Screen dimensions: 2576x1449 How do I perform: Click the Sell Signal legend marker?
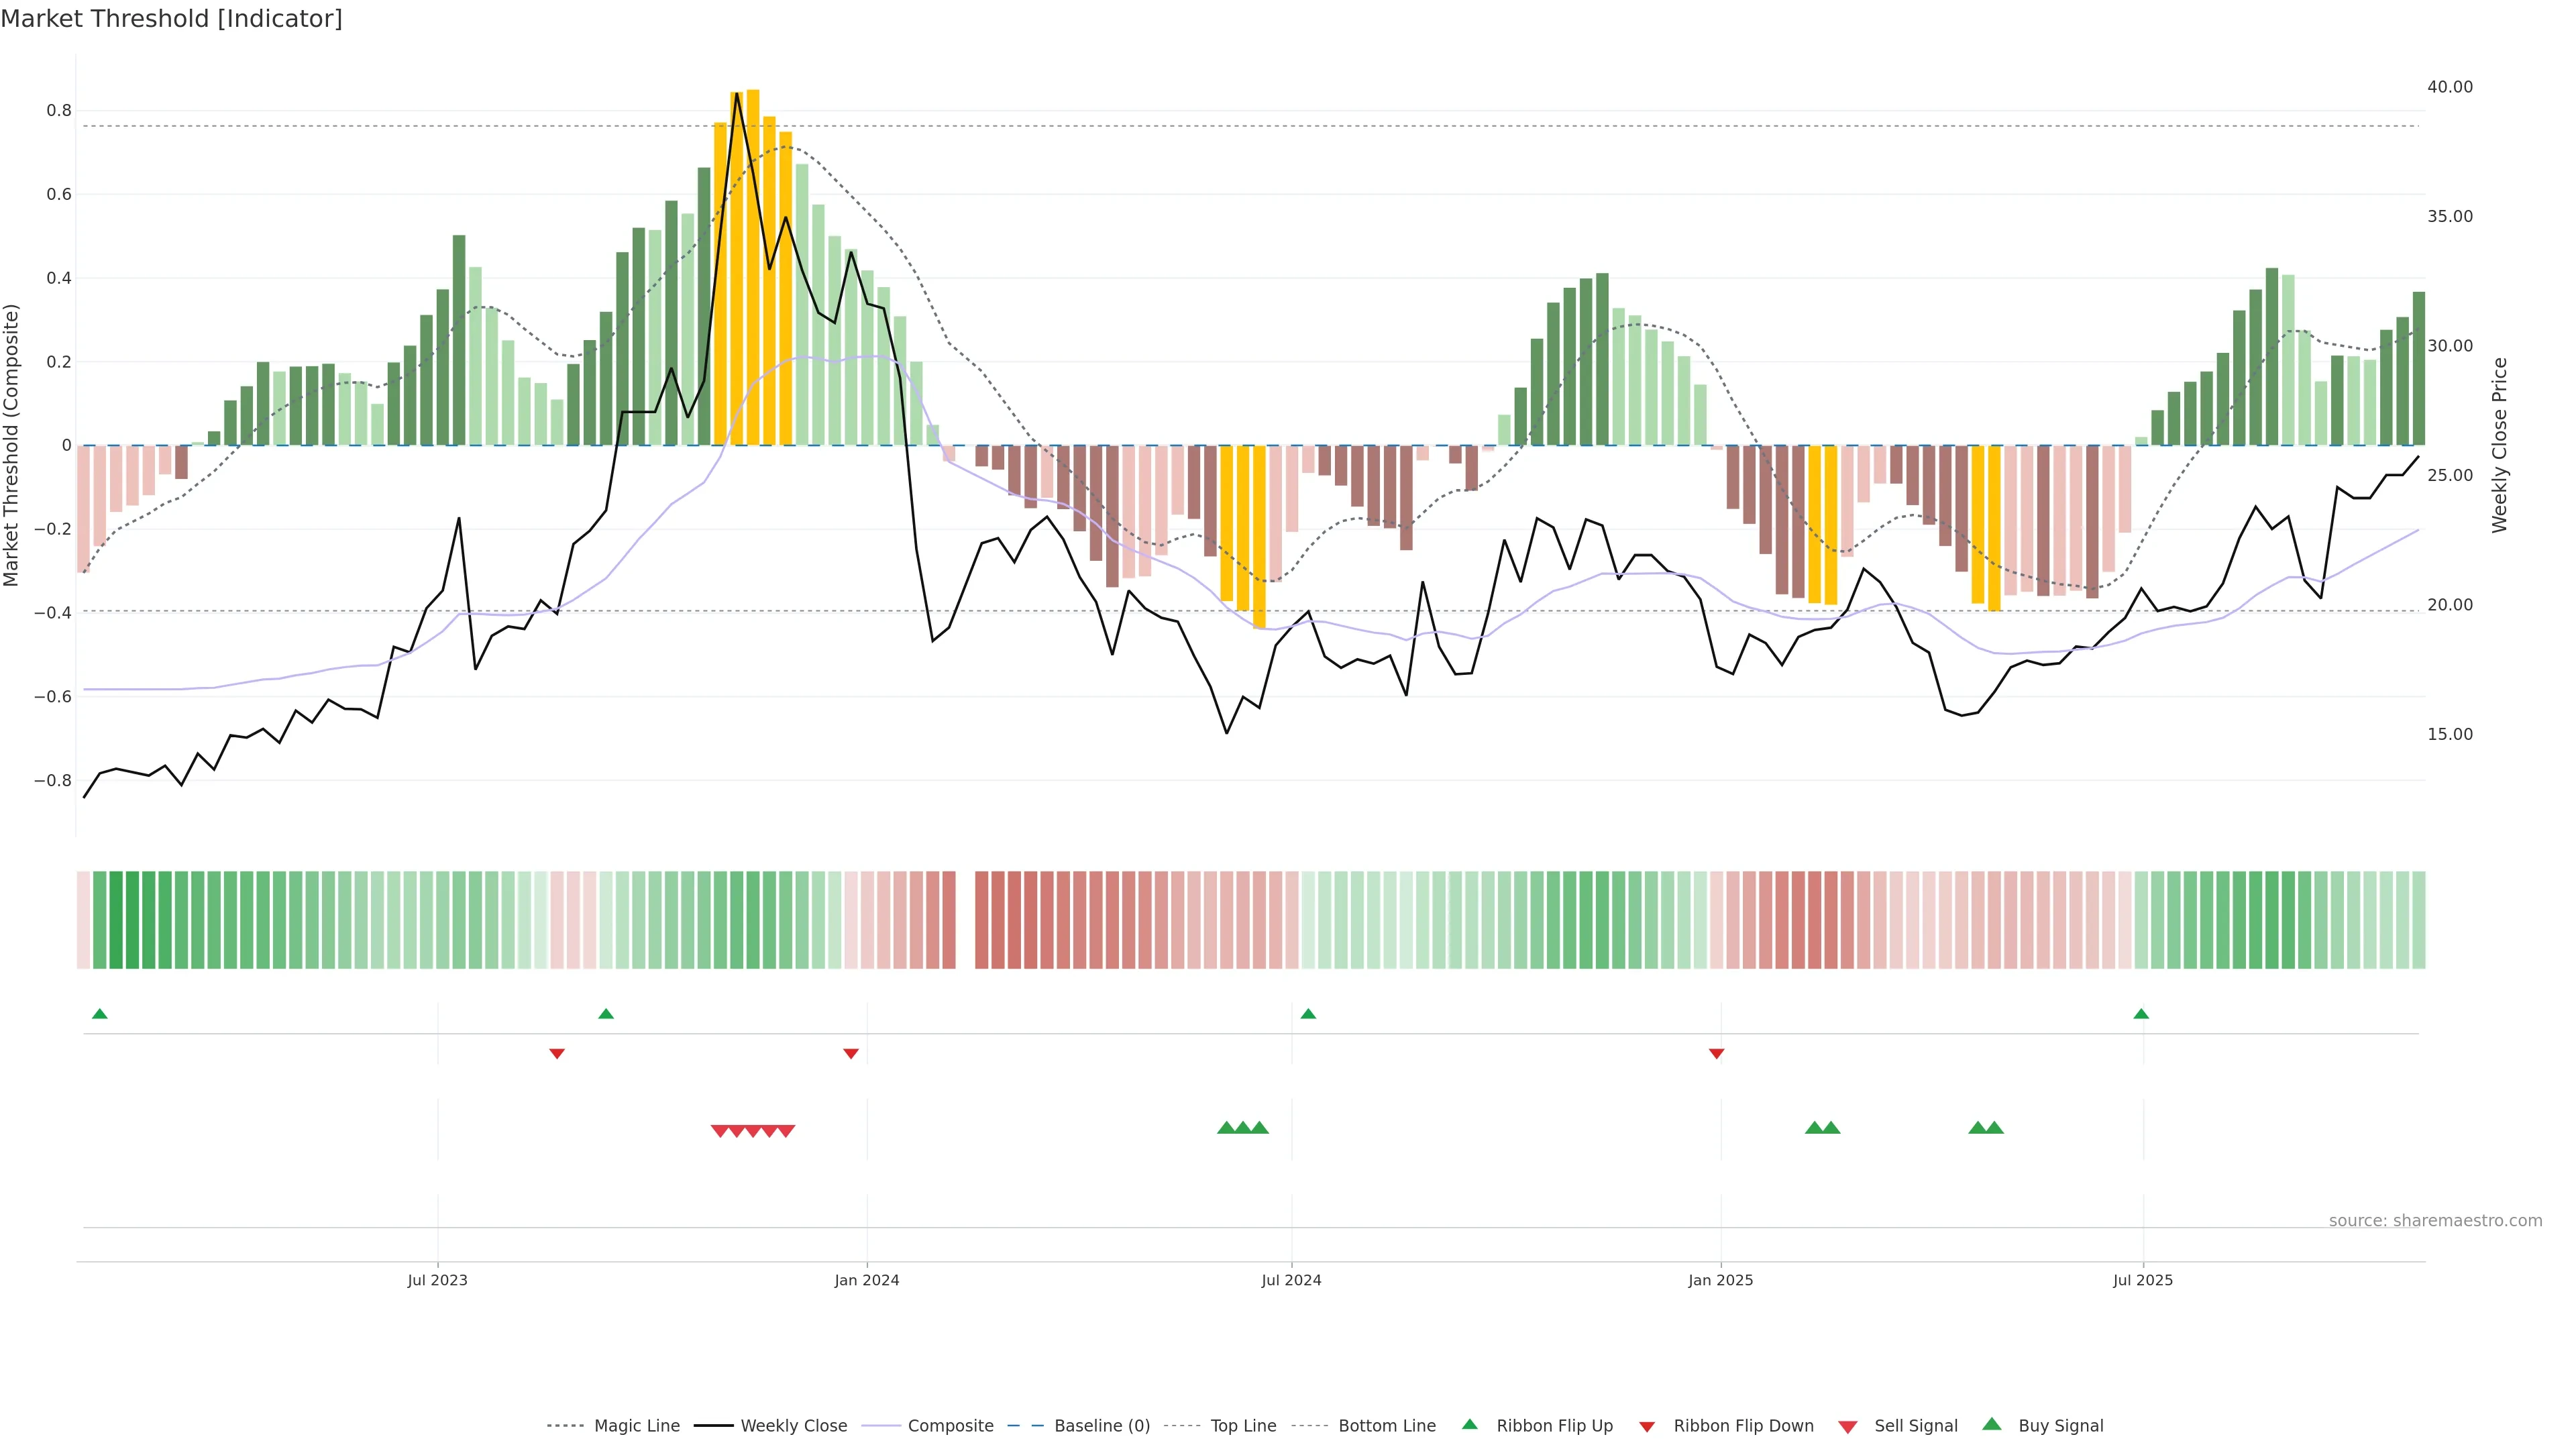[1848, 1426]
